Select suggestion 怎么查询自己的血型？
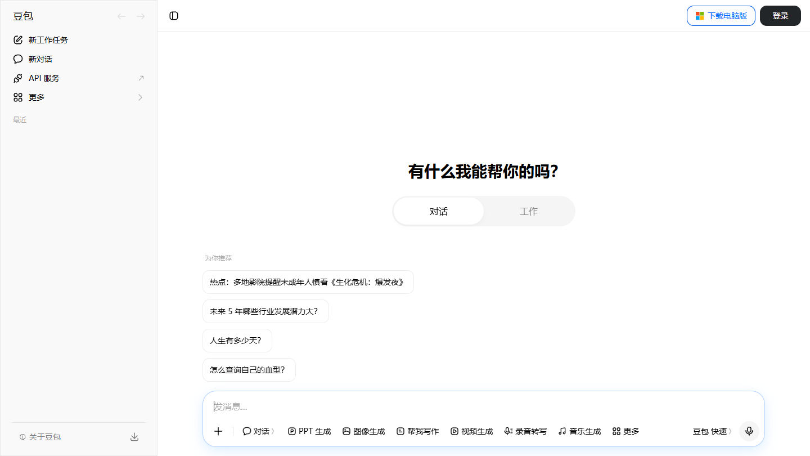Screen dimensions: 810x456 click(x=249, y=370)
